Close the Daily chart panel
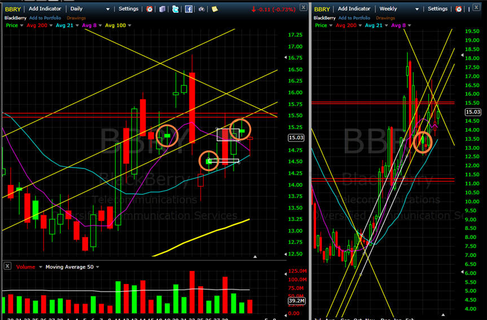The image size is (487, 320). click(304, 7)
